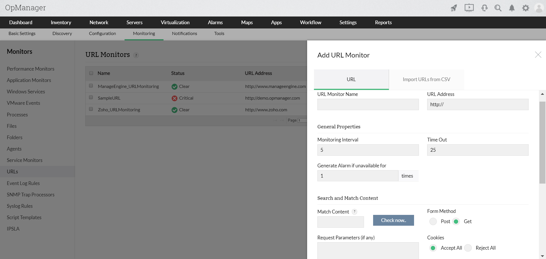
Task: Click the URL Monitor Name field
Action: [x=368, y=104]
